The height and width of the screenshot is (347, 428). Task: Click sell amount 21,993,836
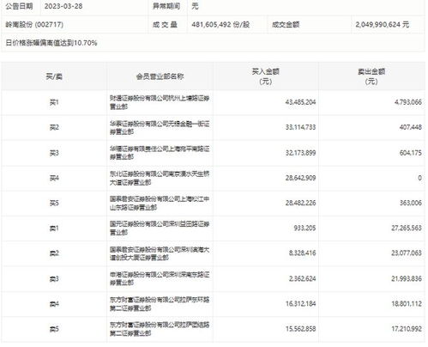407,278
